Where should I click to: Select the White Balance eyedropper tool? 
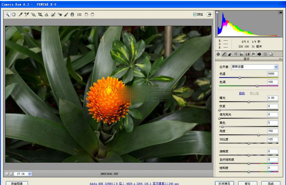point(20,14)
